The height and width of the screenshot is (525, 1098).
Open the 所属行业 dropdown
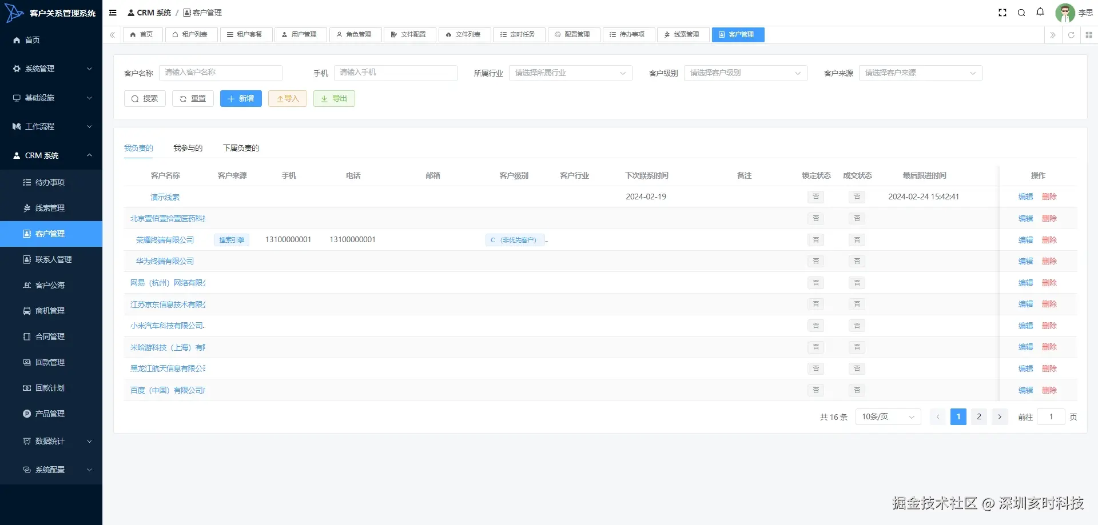tap(571, 73)
